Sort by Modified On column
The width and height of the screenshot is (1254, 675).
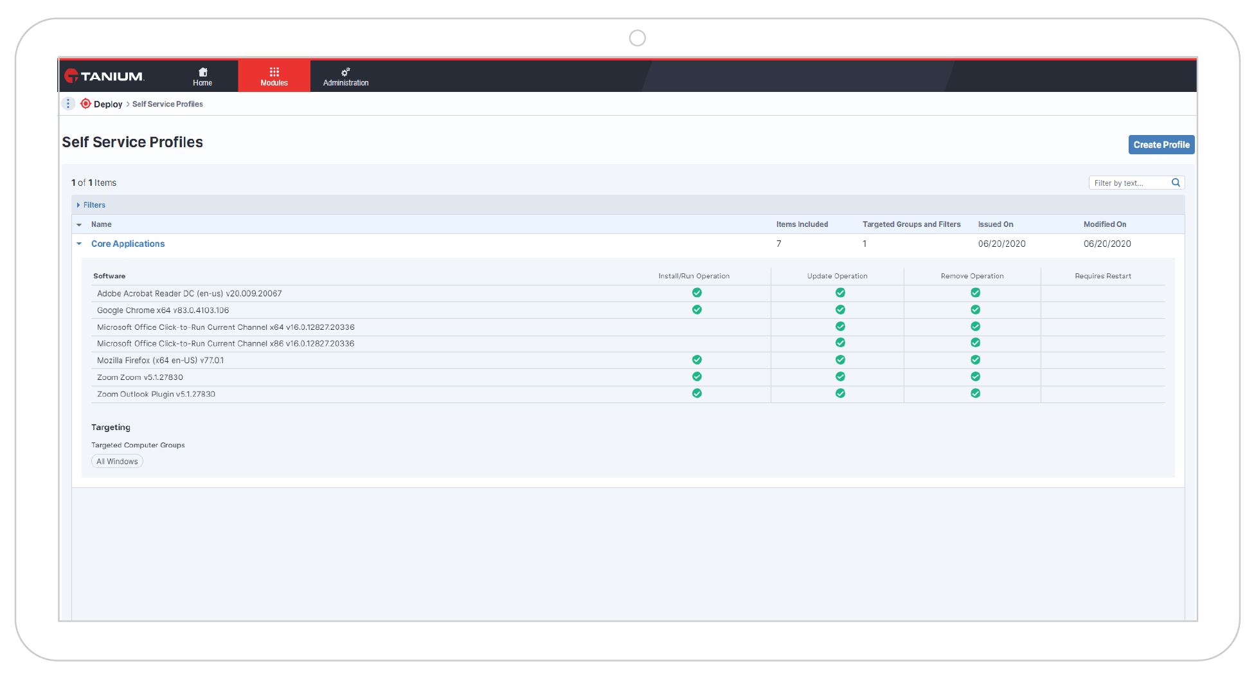tap(1104, 224)
